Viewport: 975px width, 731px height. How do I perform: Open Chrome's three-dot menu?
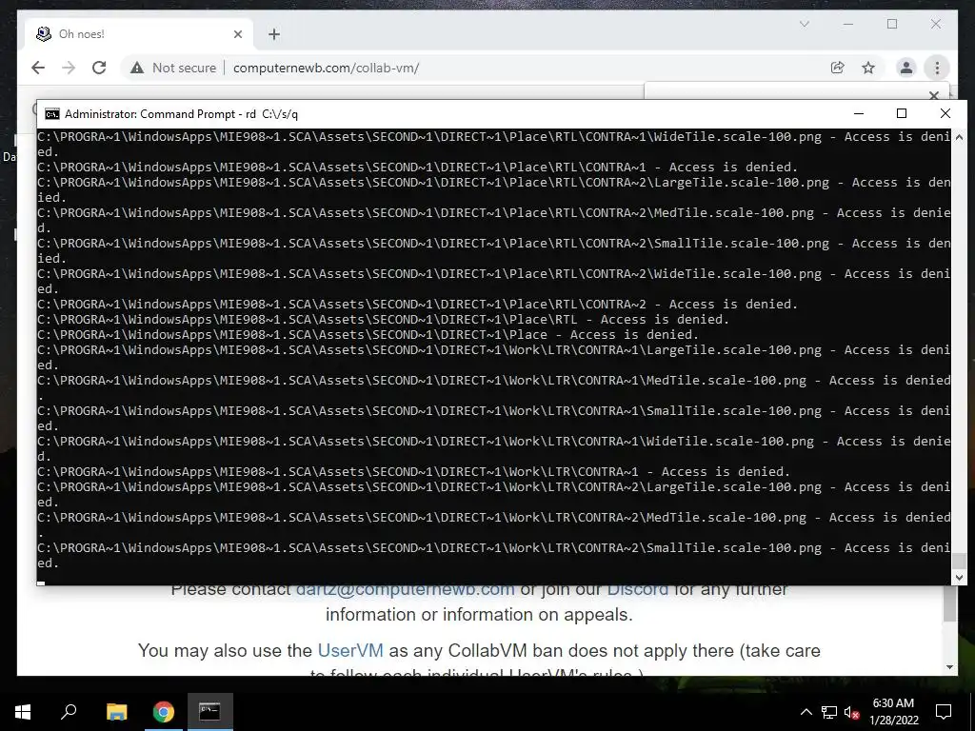[x=937, y=68]
